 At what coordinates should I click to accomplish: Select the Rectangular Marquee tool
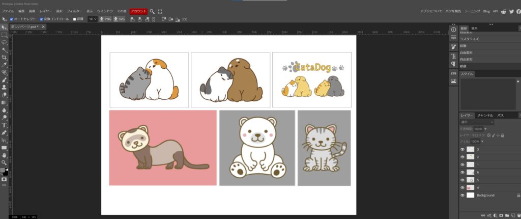[4, 35]
